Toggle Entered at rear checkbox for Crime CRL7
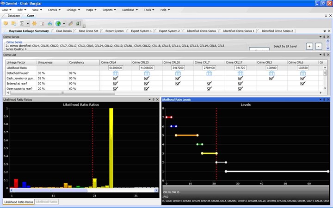This screenshot has height=208, width=333. (209, 84)
